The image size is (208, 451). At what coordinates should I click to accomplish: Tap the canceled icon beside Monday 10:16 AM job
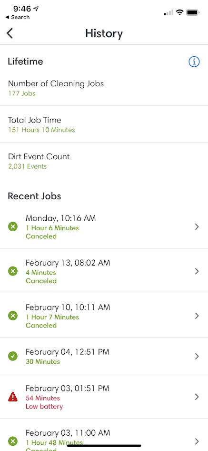(13, 227)
